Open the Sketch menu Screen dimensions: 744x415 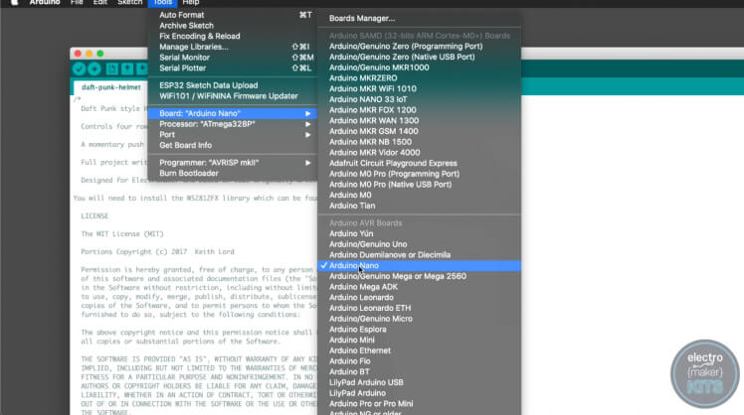[x=129, y=2]
